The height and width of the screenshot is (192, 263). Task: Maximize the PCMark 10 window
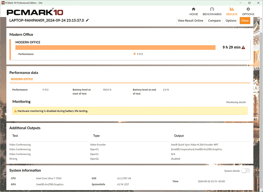(250, 3)
